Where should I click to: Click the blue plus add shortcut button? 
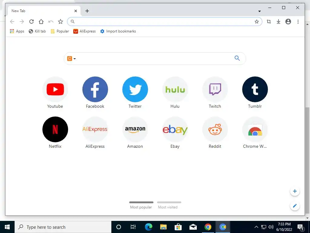pyautogui.click(x=295, y=191)
